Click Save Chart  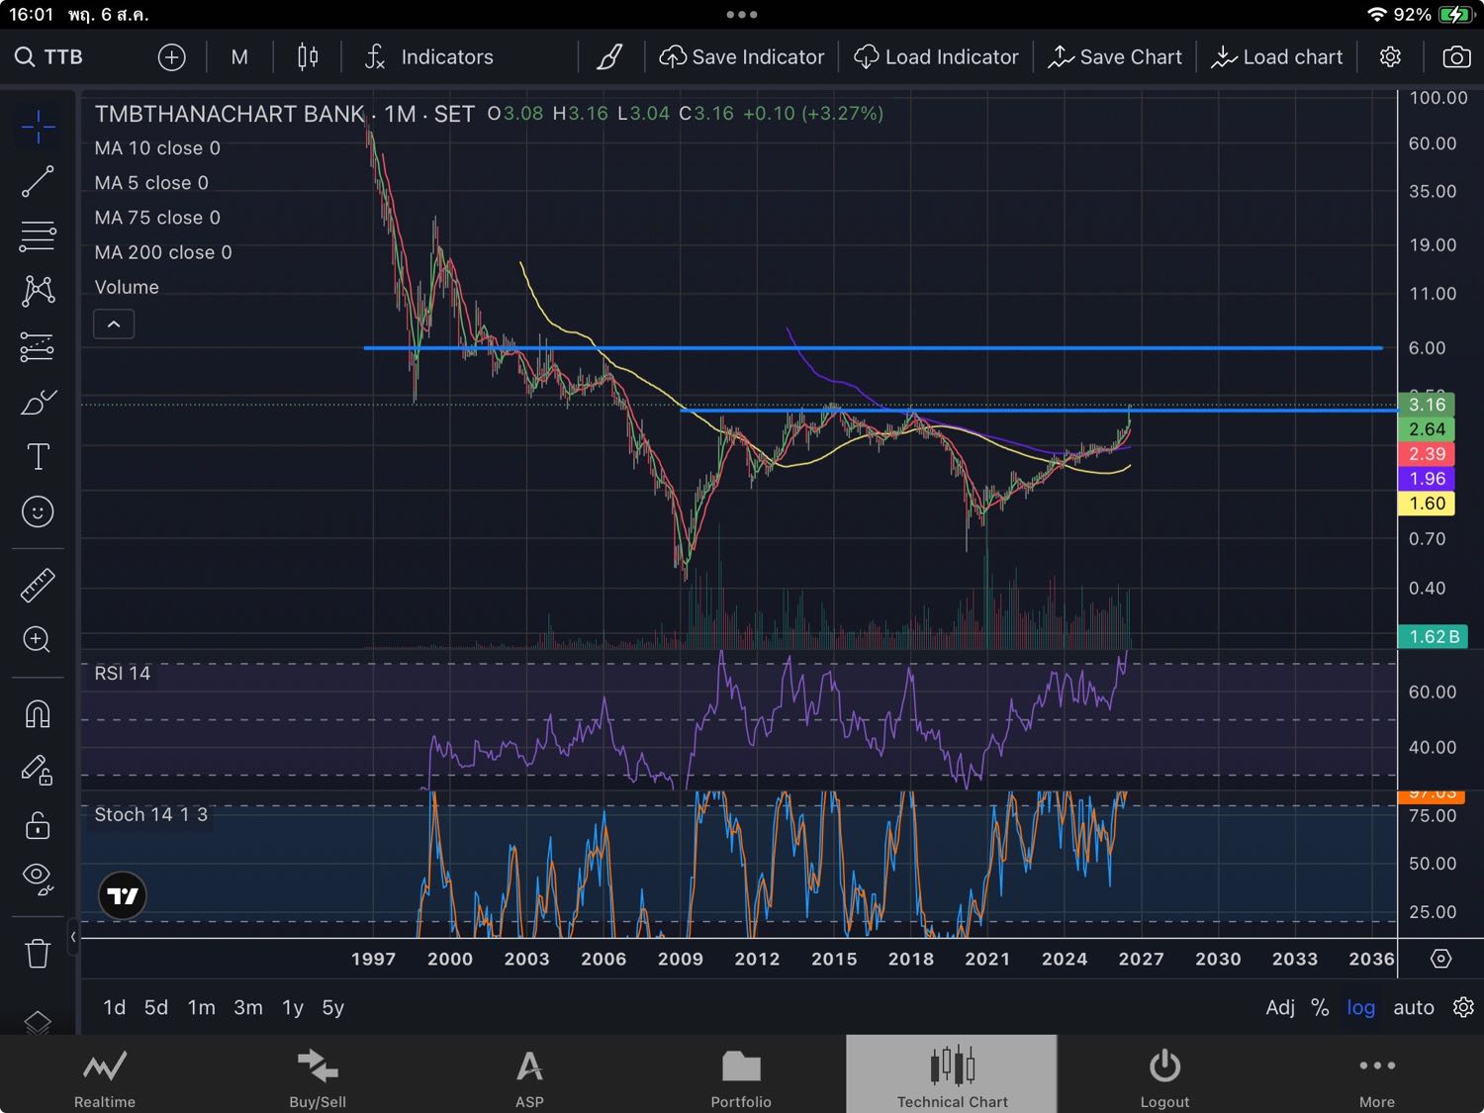(1115, 57)
